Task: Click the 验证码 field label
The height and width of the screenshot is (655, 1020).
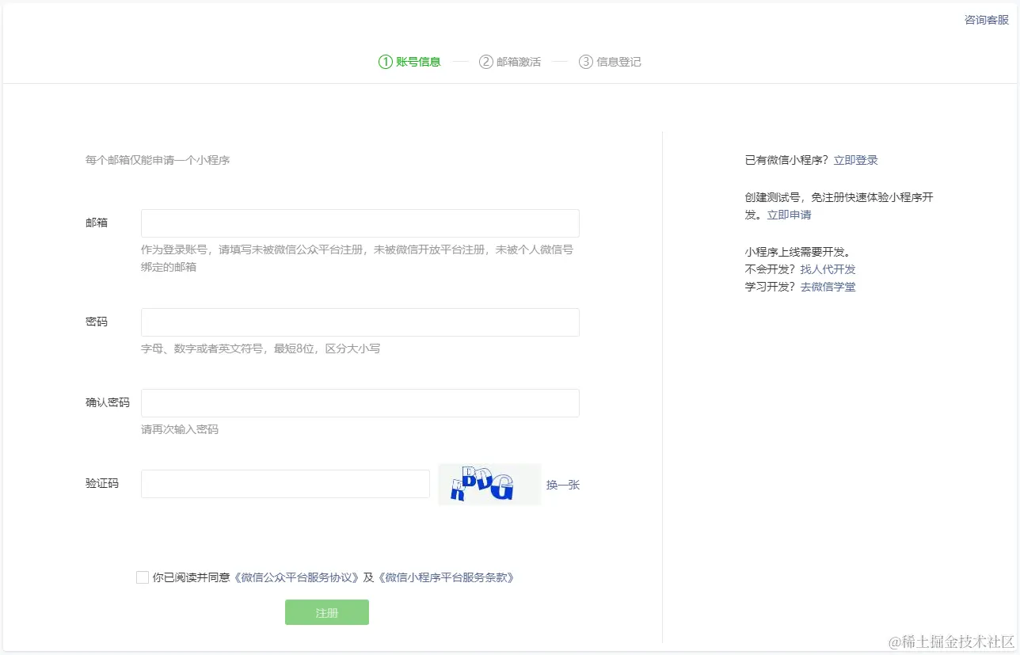Action: pos(102,483)
